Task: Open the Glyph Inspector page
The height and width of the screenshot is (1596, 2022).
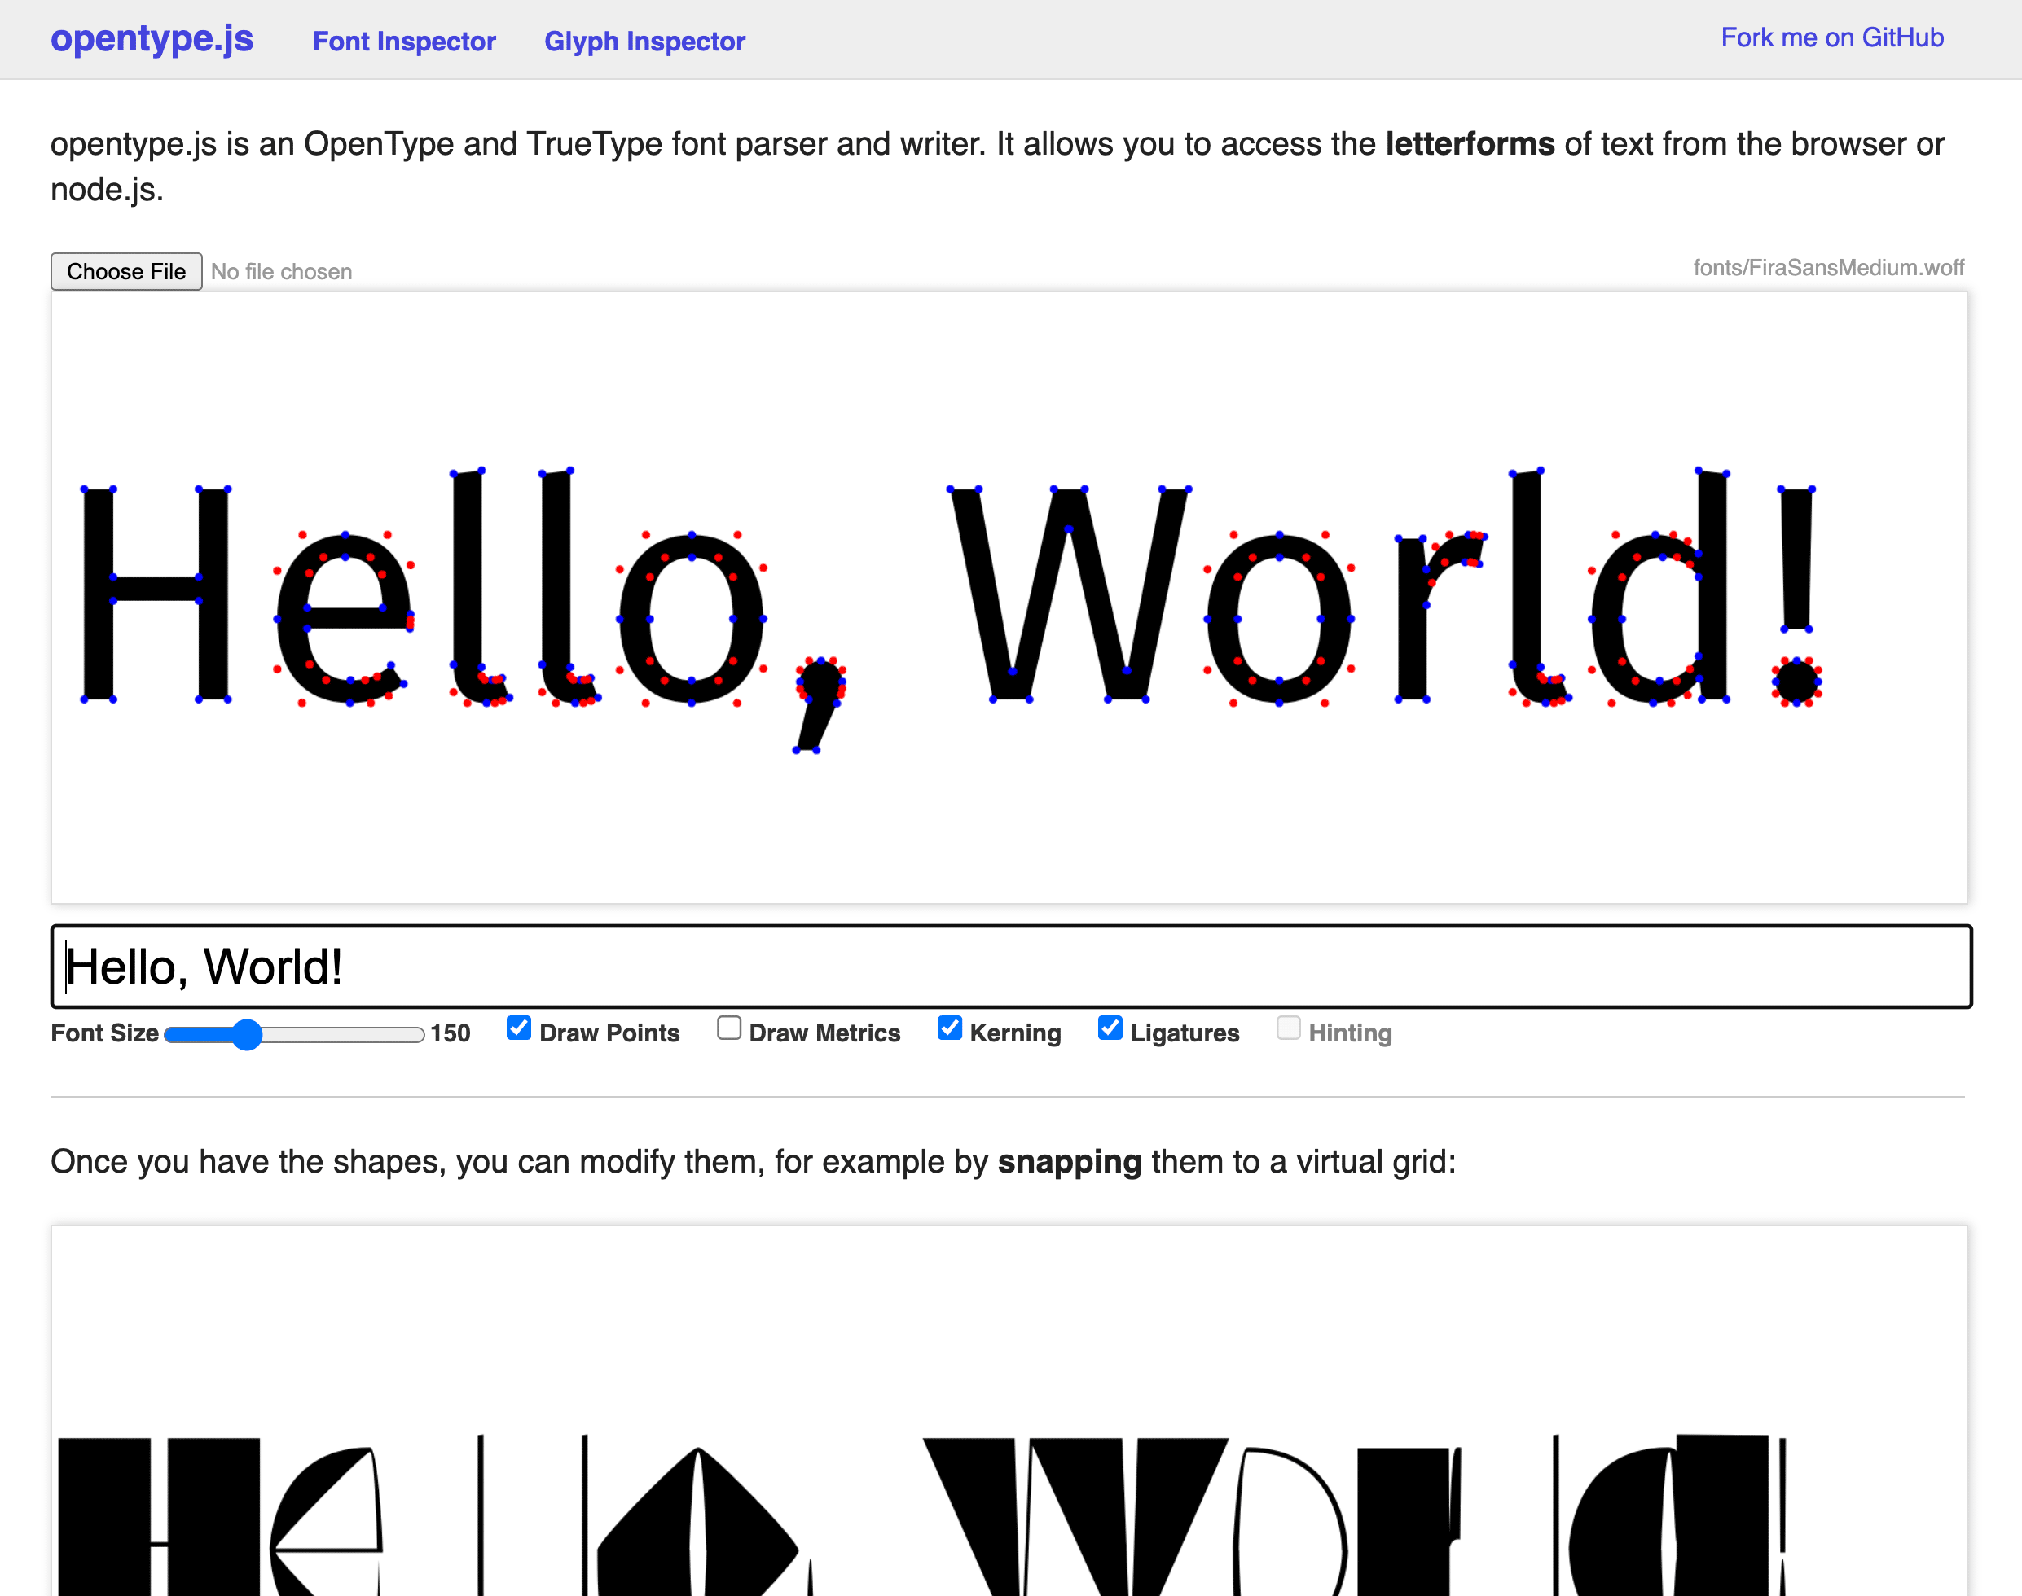Action: pos(644,41)
